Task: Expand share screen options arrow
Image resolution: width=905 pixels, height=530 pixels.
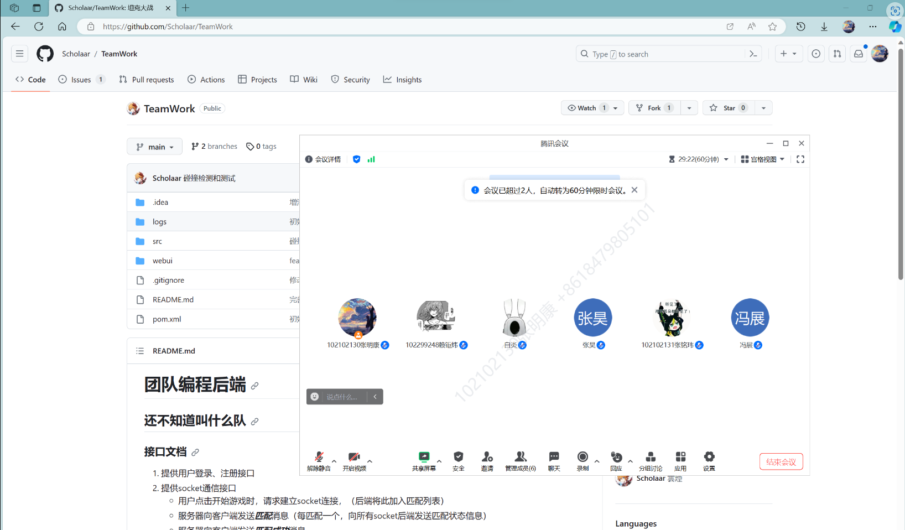Action: point(439,461)
